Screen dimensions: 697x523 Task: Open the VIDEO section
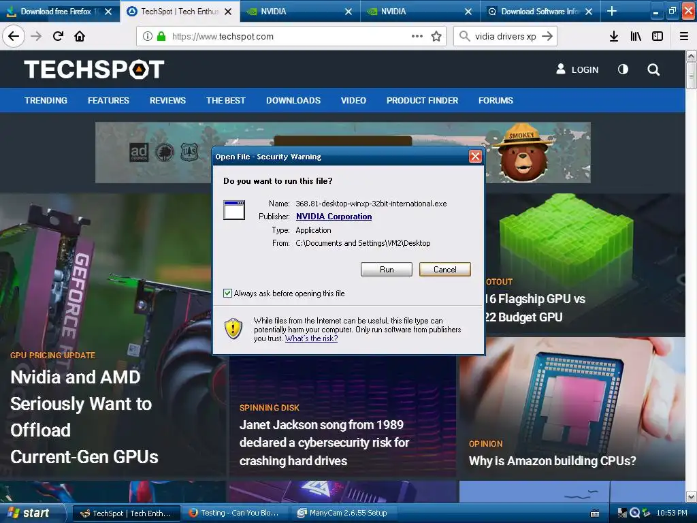click(x=353, y=101)
